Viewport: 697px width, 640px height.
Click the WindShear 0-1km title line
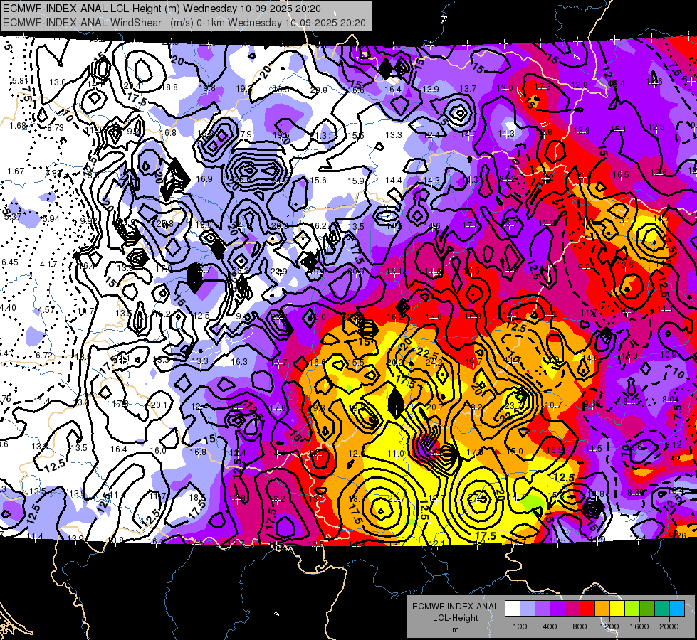coord(184,23)
